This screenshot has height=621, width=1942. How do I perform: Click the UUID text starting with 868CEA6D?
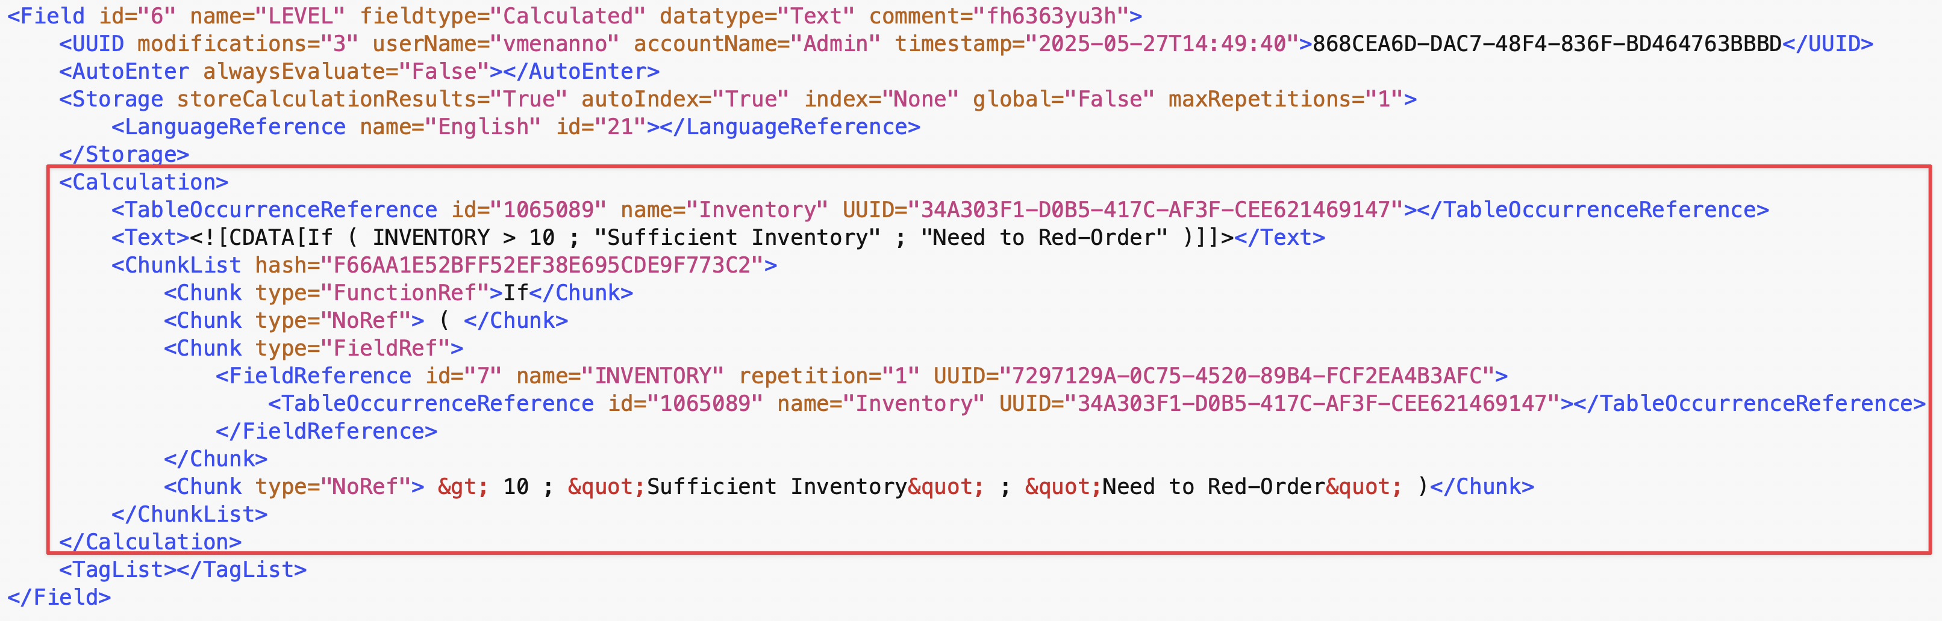pos(1546,44)
